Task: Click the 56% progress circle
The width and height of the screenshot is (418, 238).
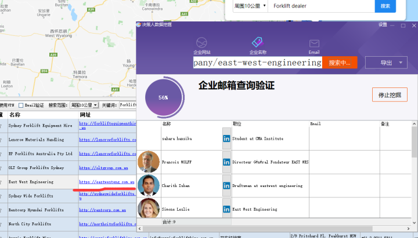Action: click(164, 98)
